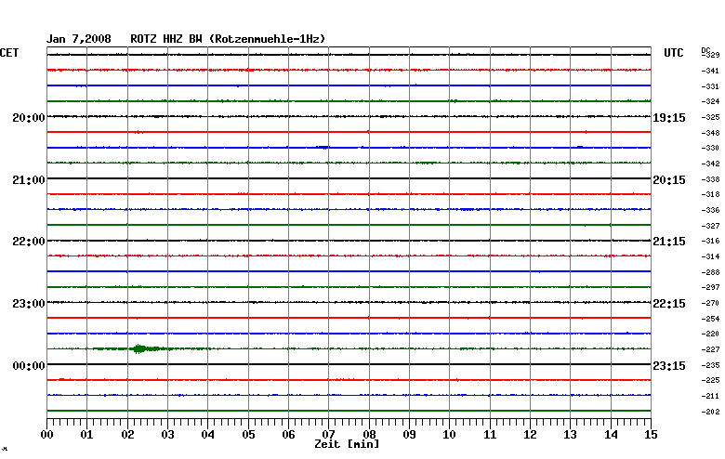Click the DC offset value -348
Screen dimensions: 725x459
(x=711, y=133)
